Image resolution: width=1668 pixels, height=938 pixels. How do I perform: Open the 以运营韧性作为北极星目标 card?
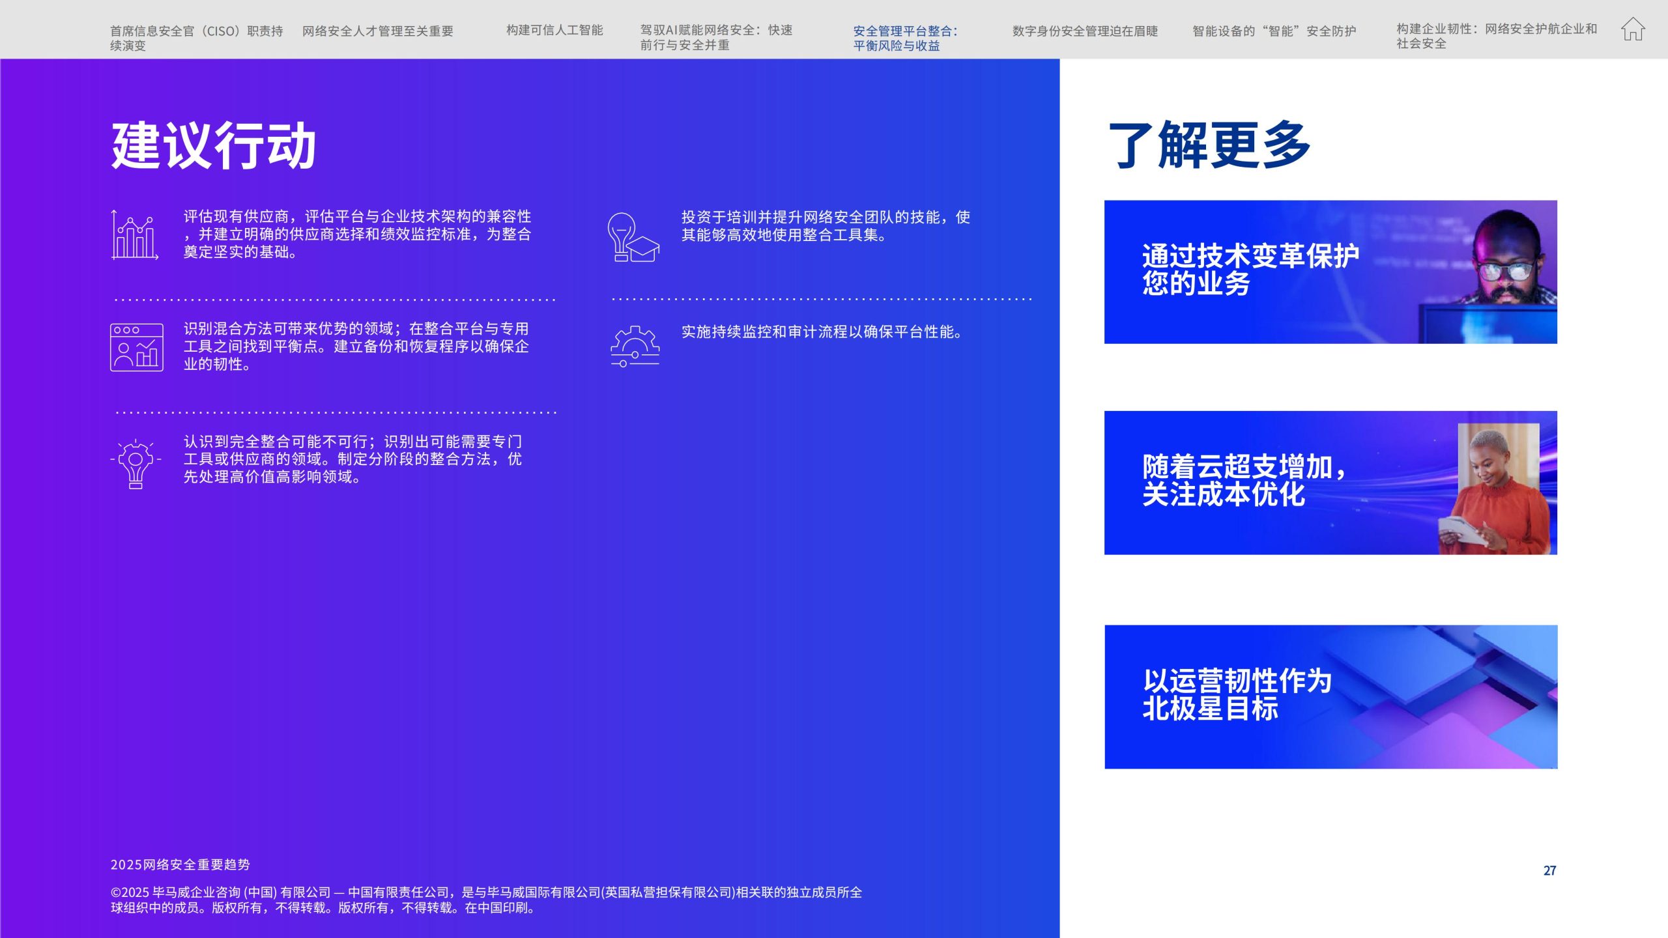pyautogui.click(x=1237, y=694)
